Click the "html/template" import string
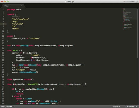The height and width of the screenshot is (108, 139). pos(20,19)
